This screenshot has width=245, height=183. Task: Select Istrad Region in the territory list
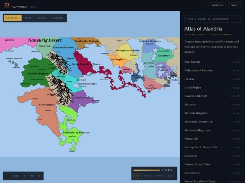pos(212,88)
